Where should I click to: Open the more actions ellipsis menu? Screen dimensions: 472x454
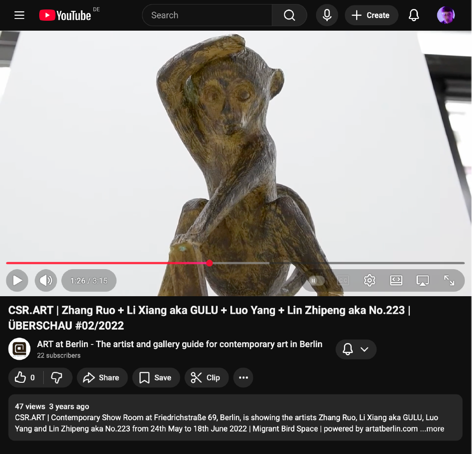(x=243, y=378)
